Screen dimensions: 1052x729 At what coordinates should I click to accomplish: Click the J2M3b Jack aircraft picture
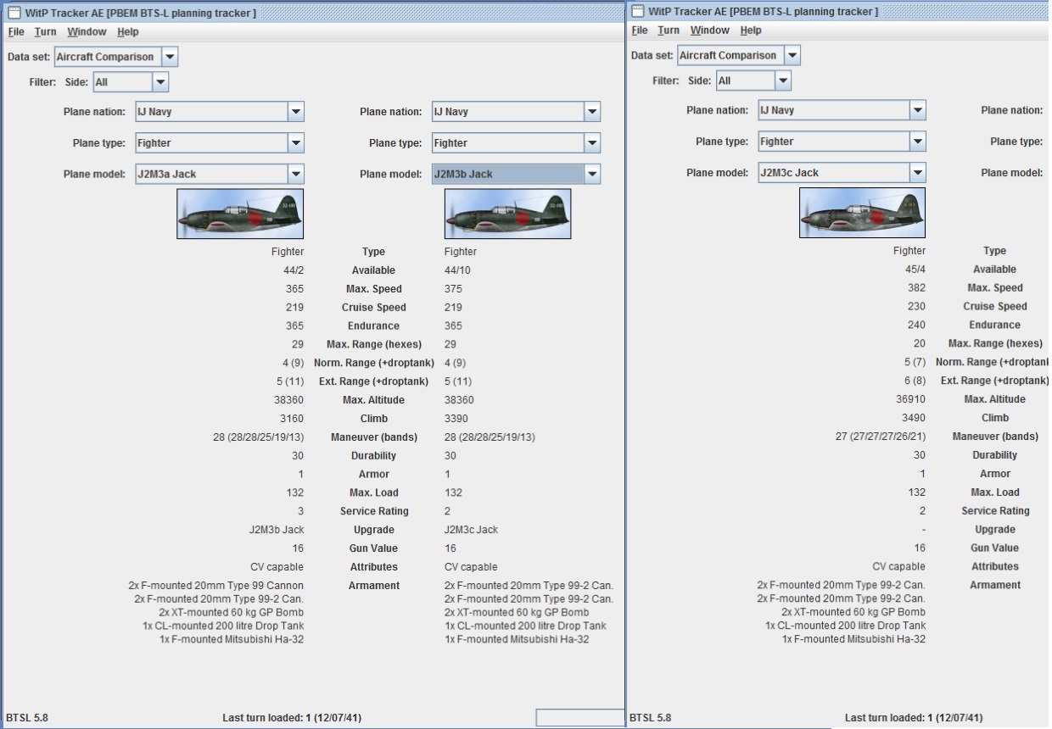point(507,214)
